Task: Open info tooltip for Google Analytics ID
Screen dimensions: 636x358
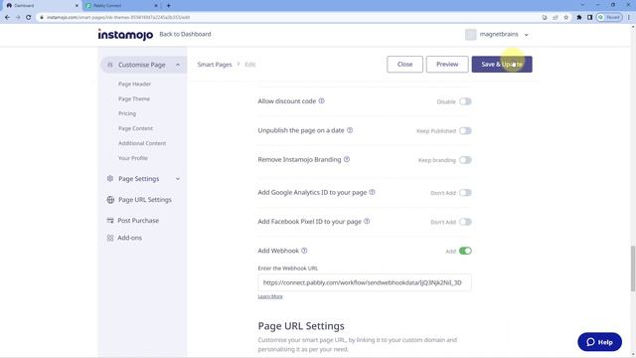Action: (x=372, y=192)
